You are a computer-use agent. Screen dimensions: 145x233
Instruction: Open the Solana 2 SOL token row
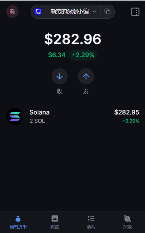pyautogui.click(x=72, y=116)
